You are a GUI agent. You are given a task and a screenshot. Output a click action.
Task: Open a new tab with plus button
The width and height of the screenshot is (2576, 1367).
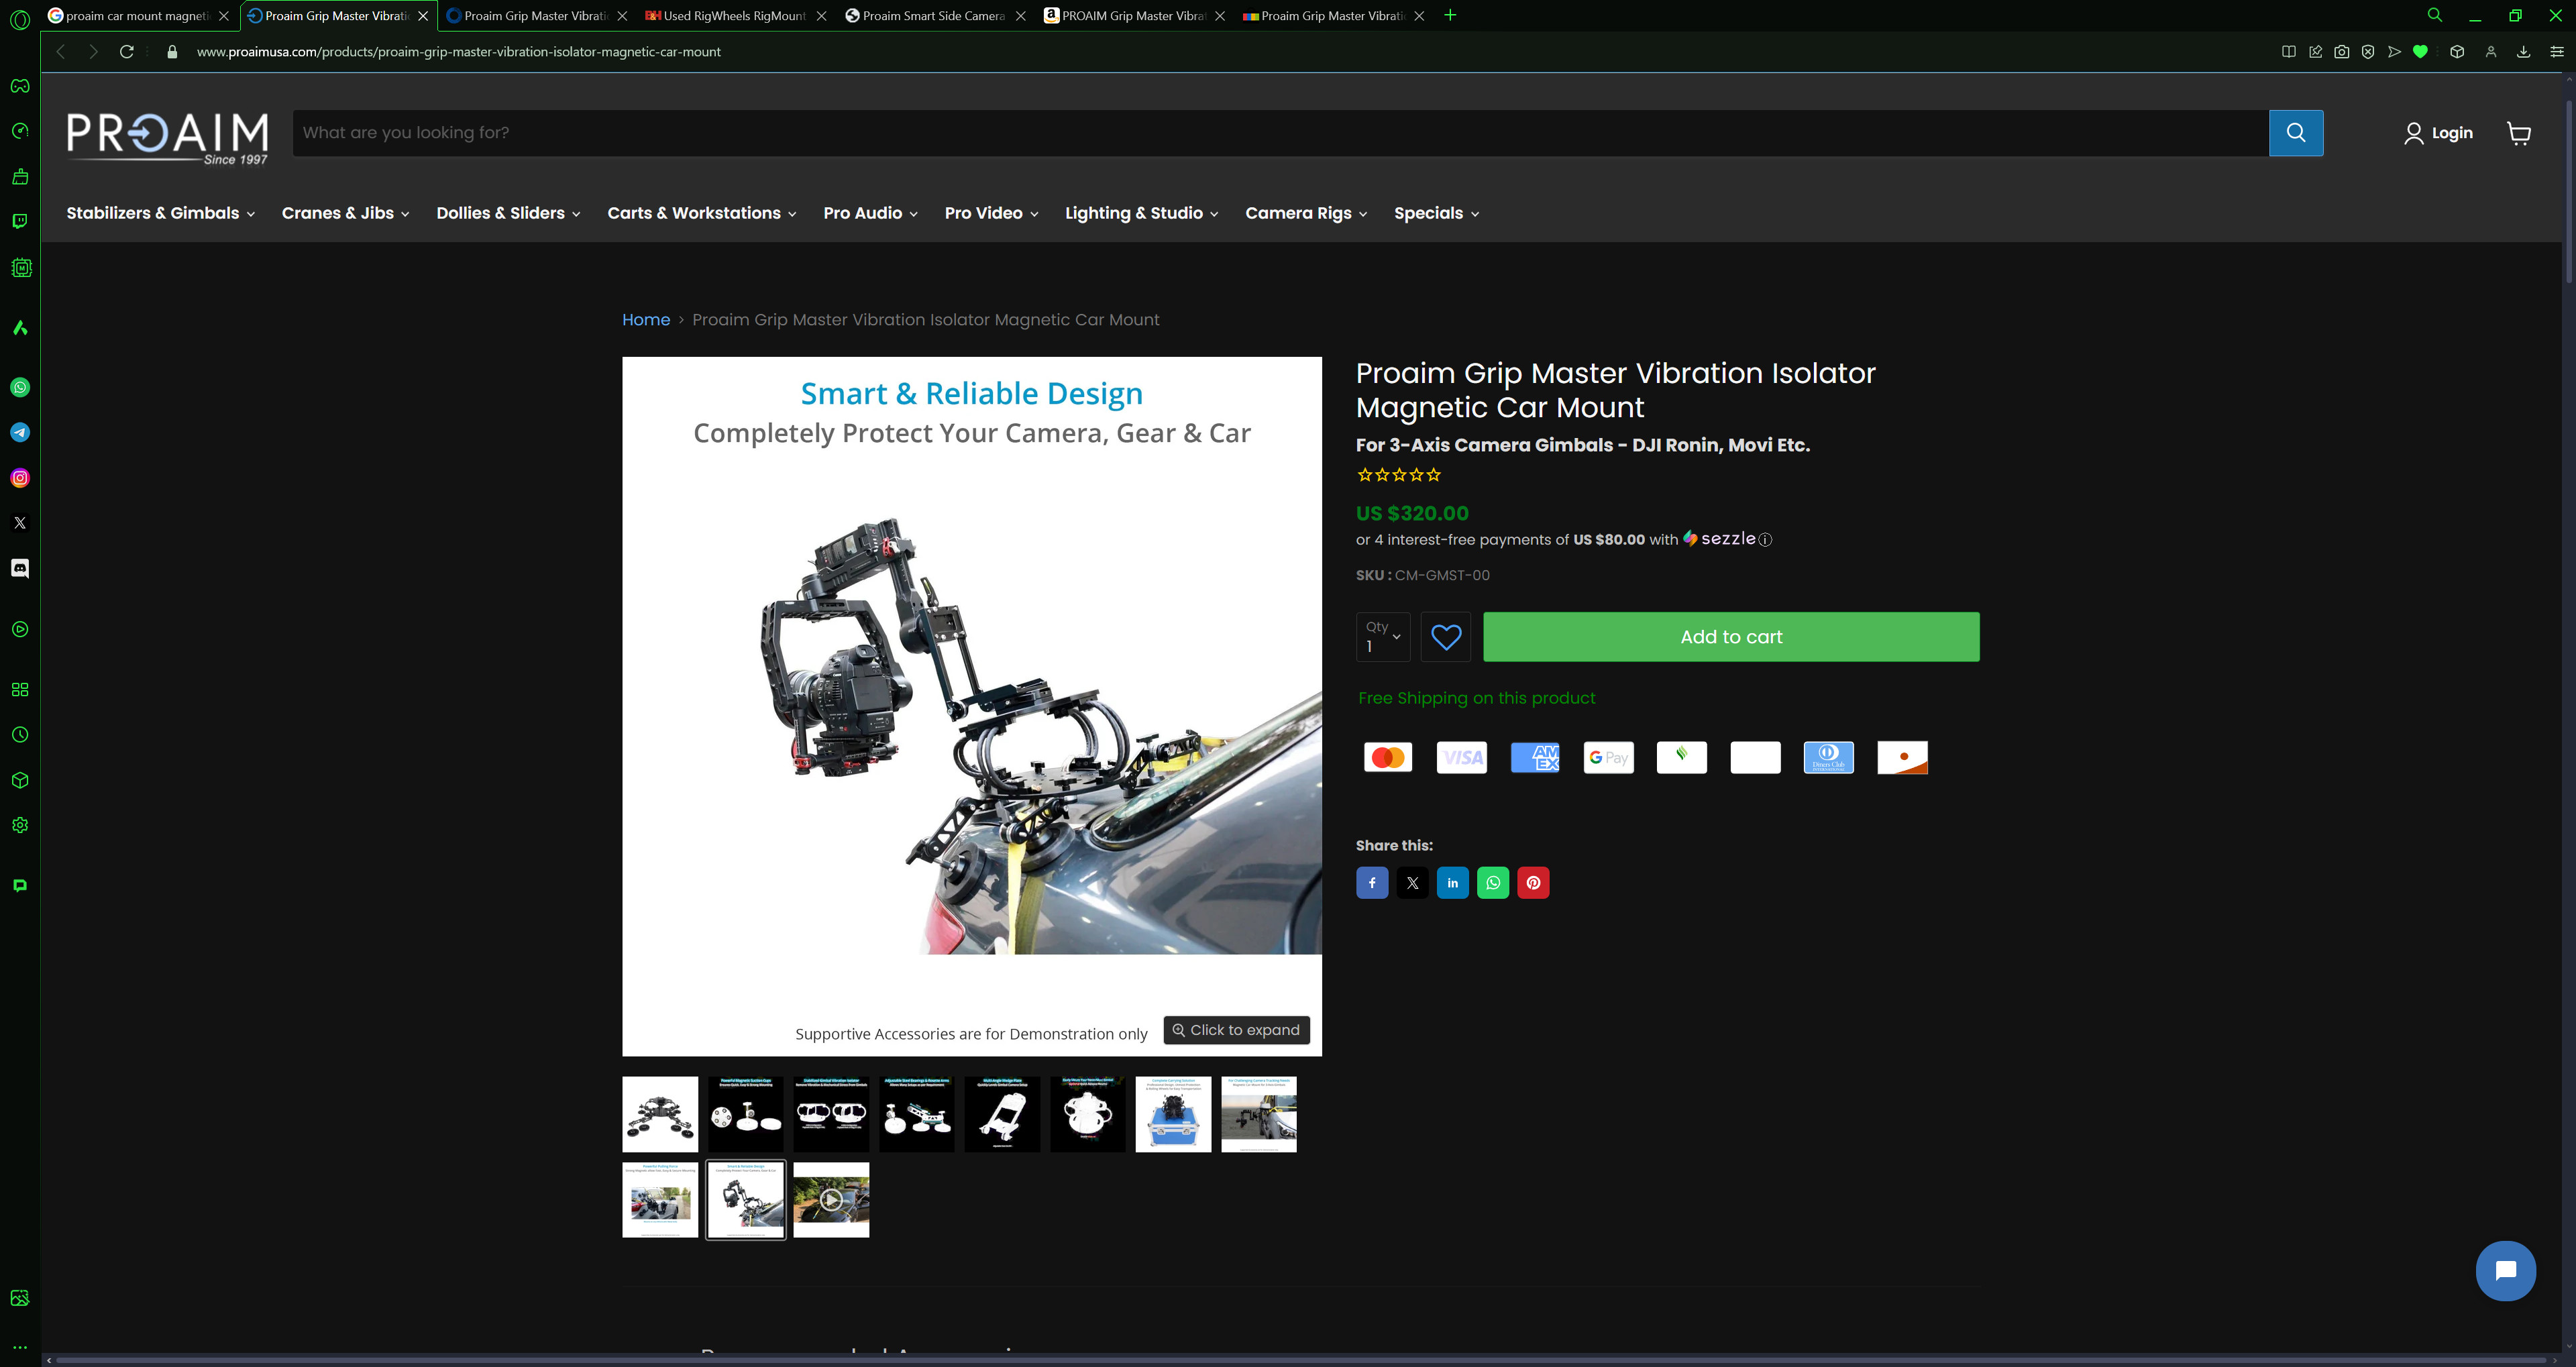pyautogui.click(x=1450, y=15)
